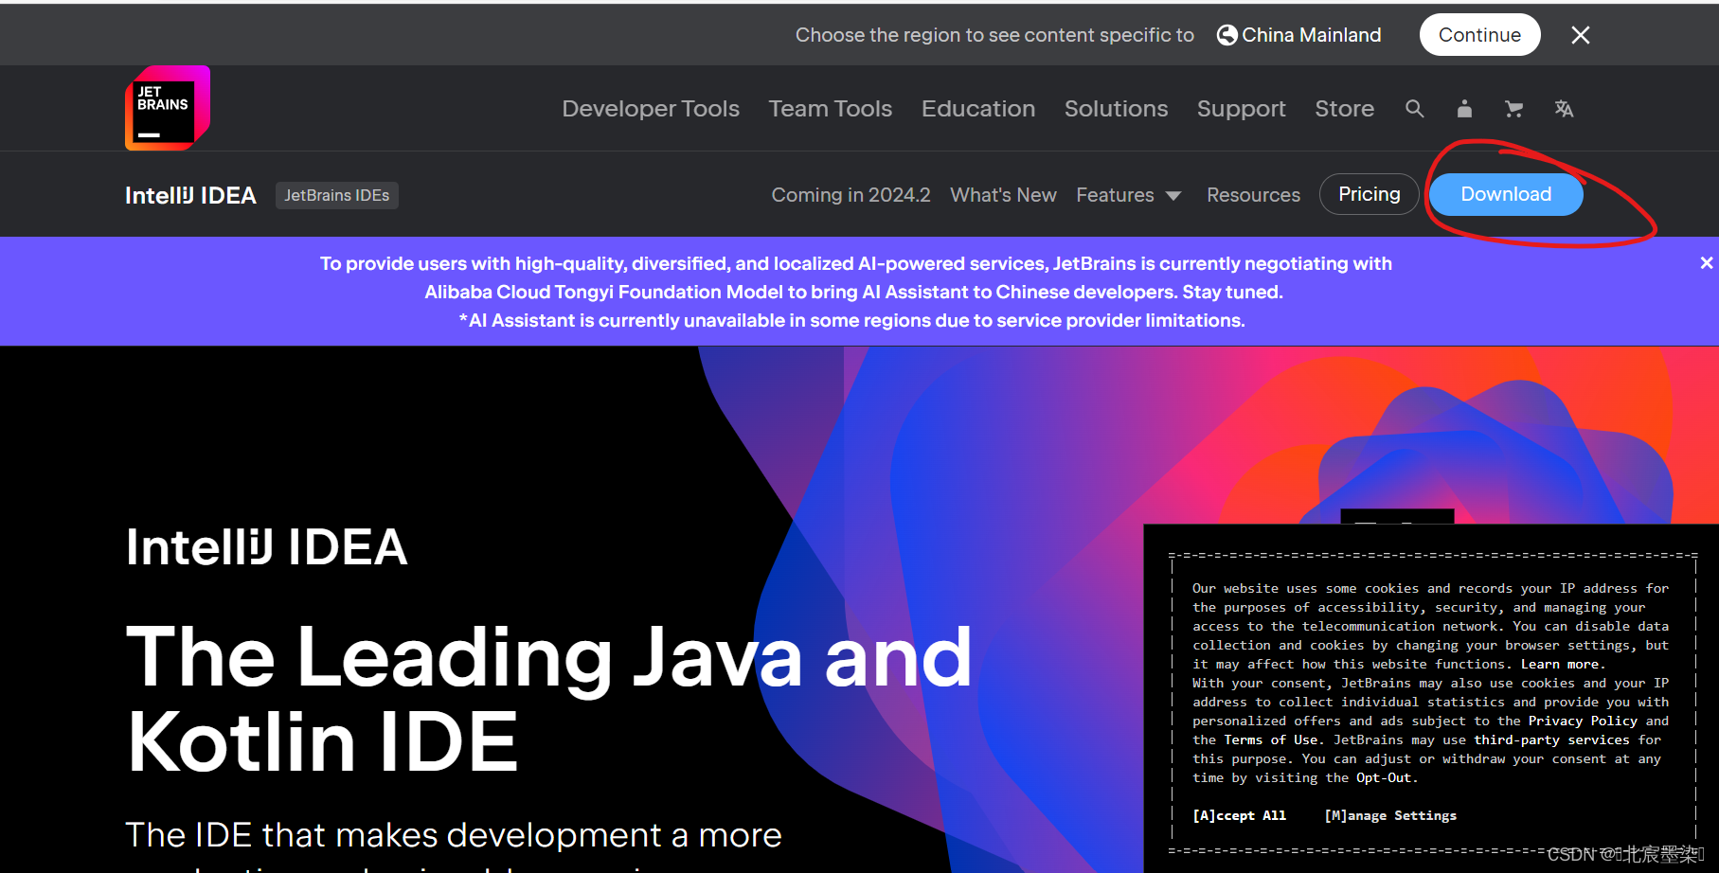The width and height of the screenshot is (1719, 873).
Task: Open the Privacy Policy link
Action: [x=1583, y=721]
